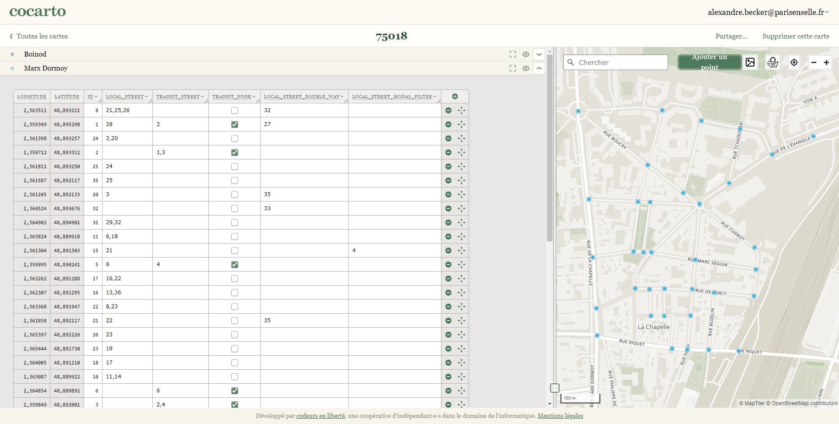
Task: Open the map background image picker
Action: tap(750, 62)
